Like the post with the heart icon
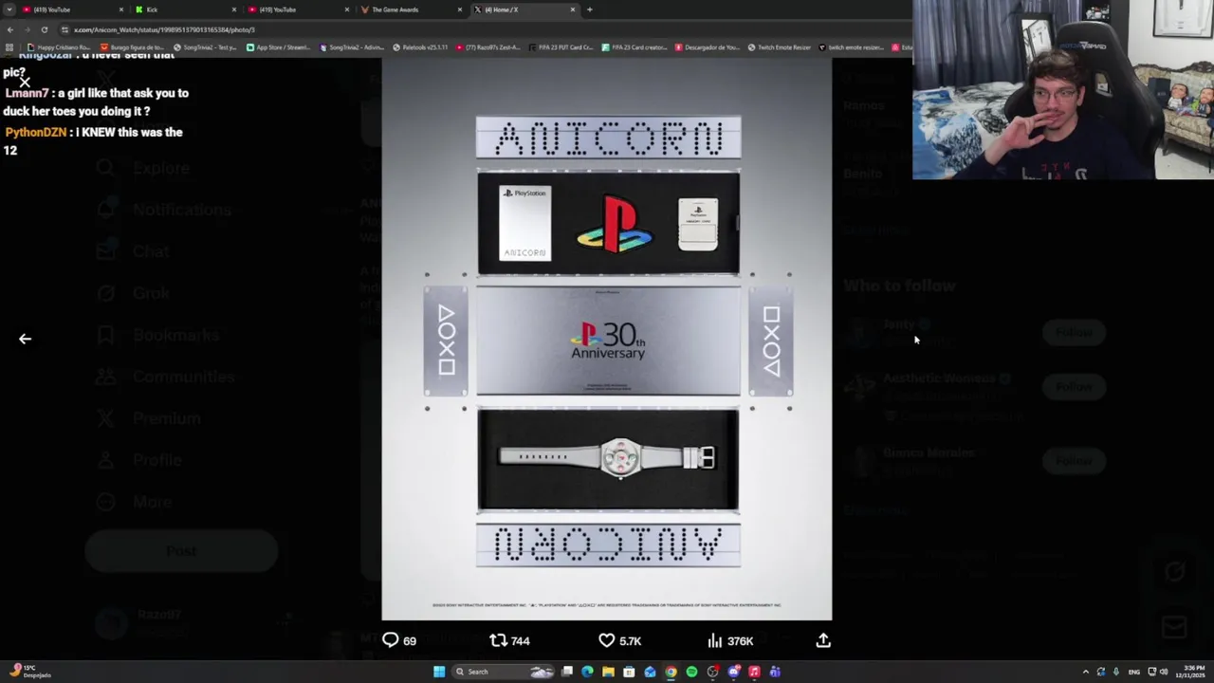This screenshot has height=683, width=1214. (607, 640)
